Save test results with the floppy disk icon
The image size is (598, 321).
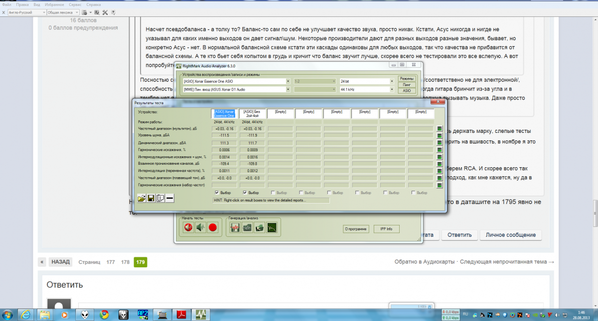(x=151, y=199)
